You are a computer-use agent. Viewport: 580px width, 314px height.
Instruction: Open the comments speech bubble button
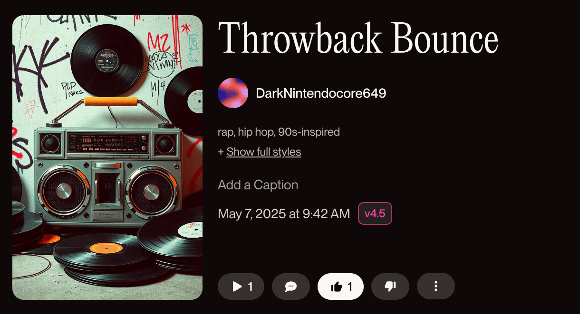[x=291, y=286]
